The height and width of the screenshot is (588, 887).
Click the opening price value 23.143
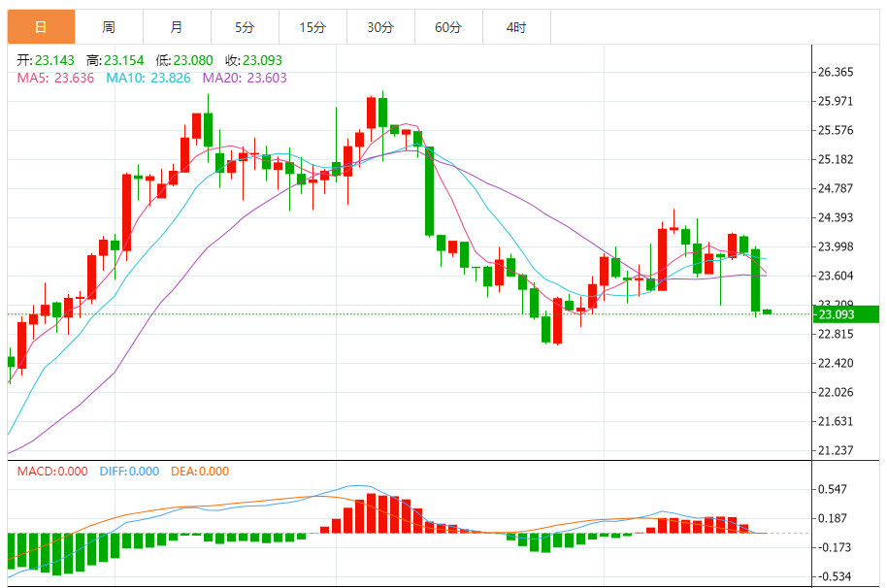pyautogui.click(x=54, y=60)
